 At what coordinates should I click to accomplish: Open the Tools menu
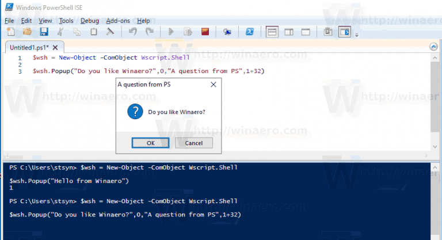(x=66, y=21)
